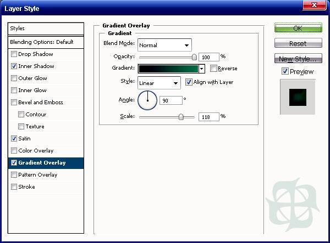The image size is (330, 243).
Task: Enable the Stroke checkbox
Action: point(14,187)
